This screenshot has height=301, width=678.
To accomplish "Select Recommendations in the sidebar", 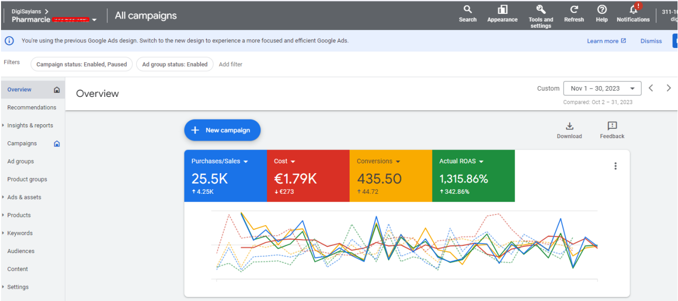I will 31,107.
